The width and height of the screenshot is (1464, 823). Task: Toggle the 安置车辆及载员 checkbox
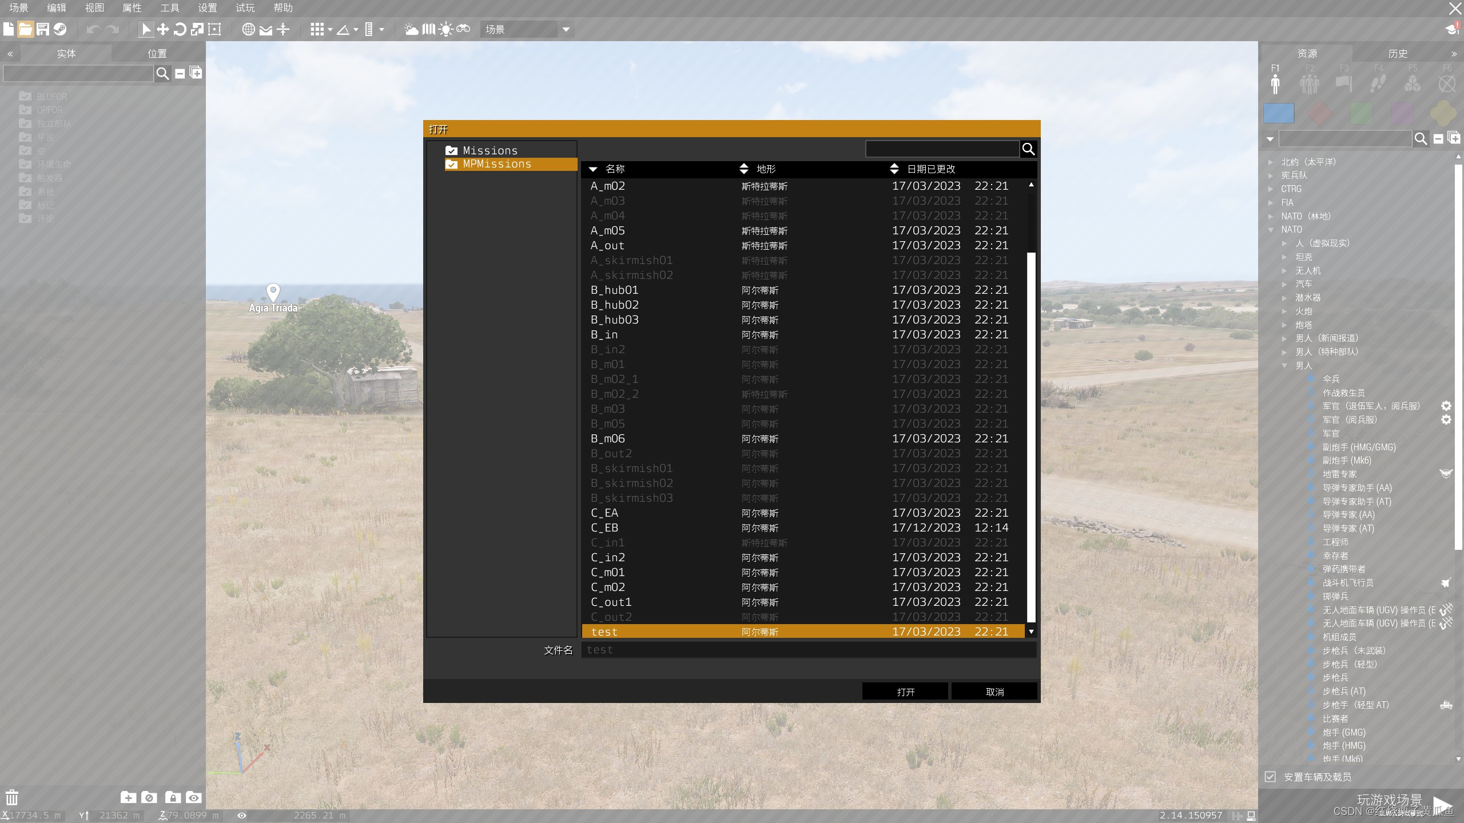coord(1270,777)
